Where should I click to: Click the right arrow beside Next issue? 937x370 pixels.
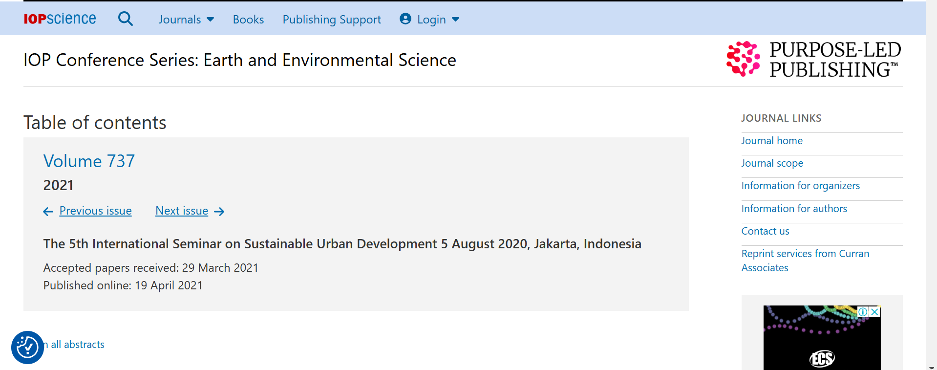[x=219, y=211]
